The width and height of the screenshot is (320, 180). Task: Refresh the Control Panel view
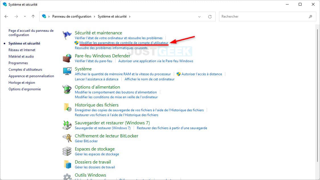coord(210,16)
